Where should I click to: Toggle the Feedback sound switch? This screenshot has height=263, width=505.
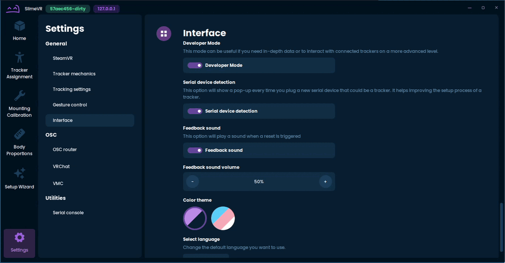click(195, 150)
